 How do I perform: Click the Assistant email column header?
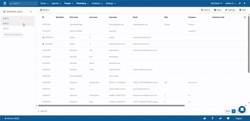pos(218,17)
